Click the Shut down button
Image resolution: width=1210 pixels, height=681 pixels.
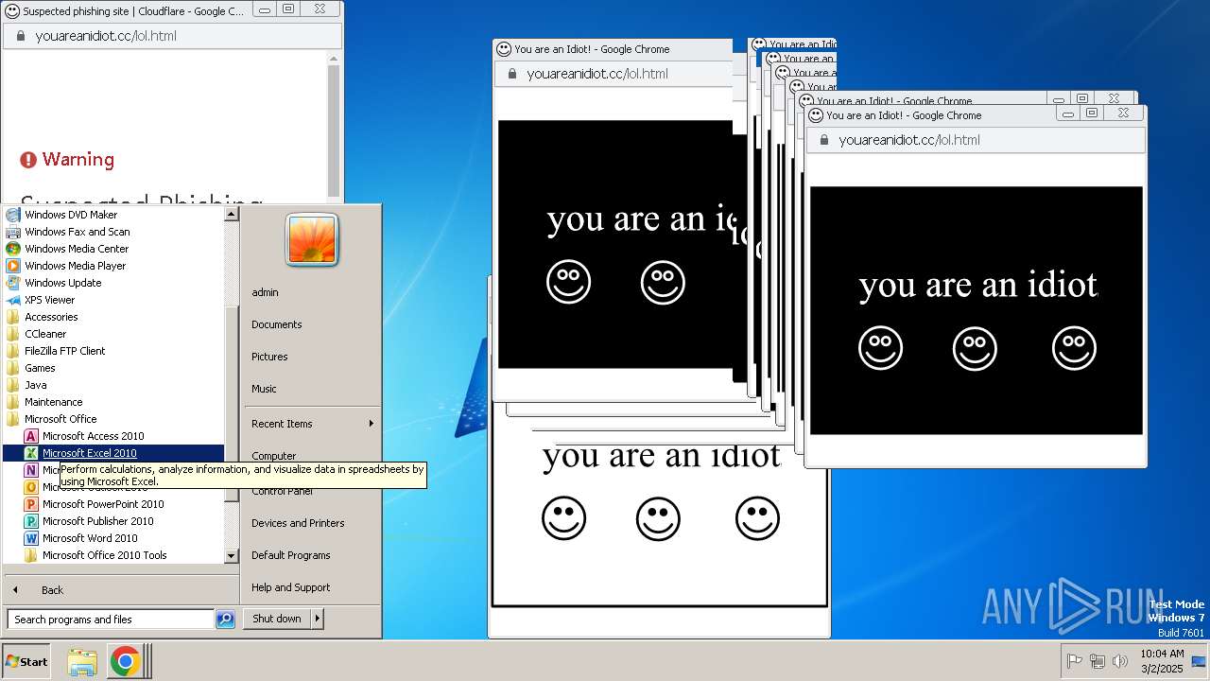[x=277, y=619]
